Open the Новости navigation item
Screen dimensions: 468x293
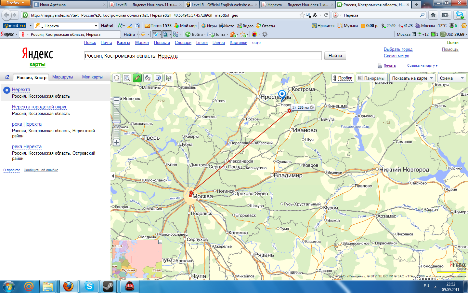click(x=162, y=43)
